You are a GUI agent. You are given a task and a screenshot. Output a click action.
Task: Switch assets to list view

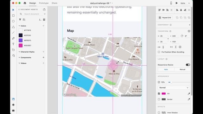pos(40,20)
